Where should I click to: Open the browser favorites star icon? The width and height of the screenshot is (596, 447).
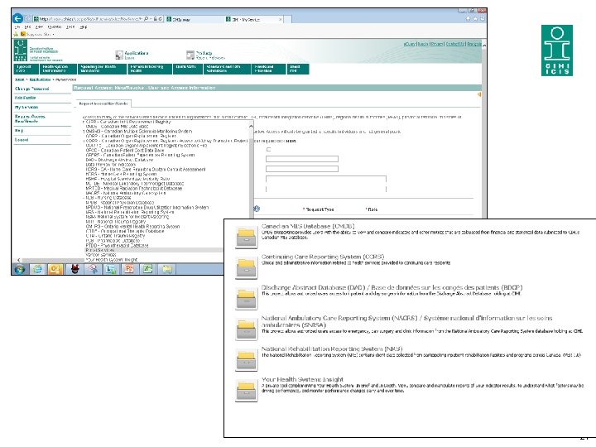[475, 18]
